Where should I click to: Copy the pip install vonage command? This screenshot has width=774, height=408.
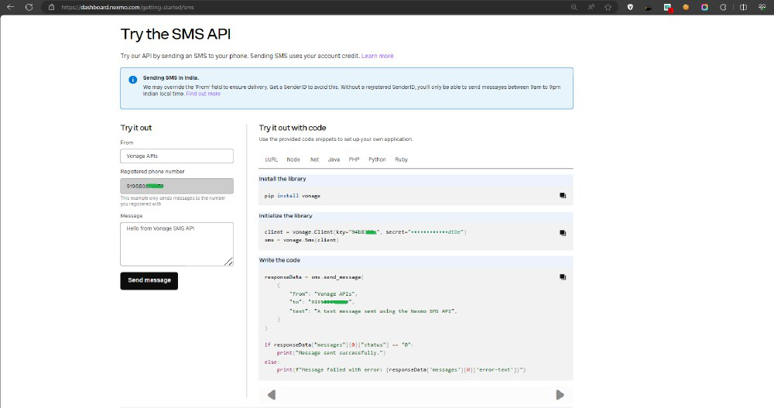(x=563, y=196)
